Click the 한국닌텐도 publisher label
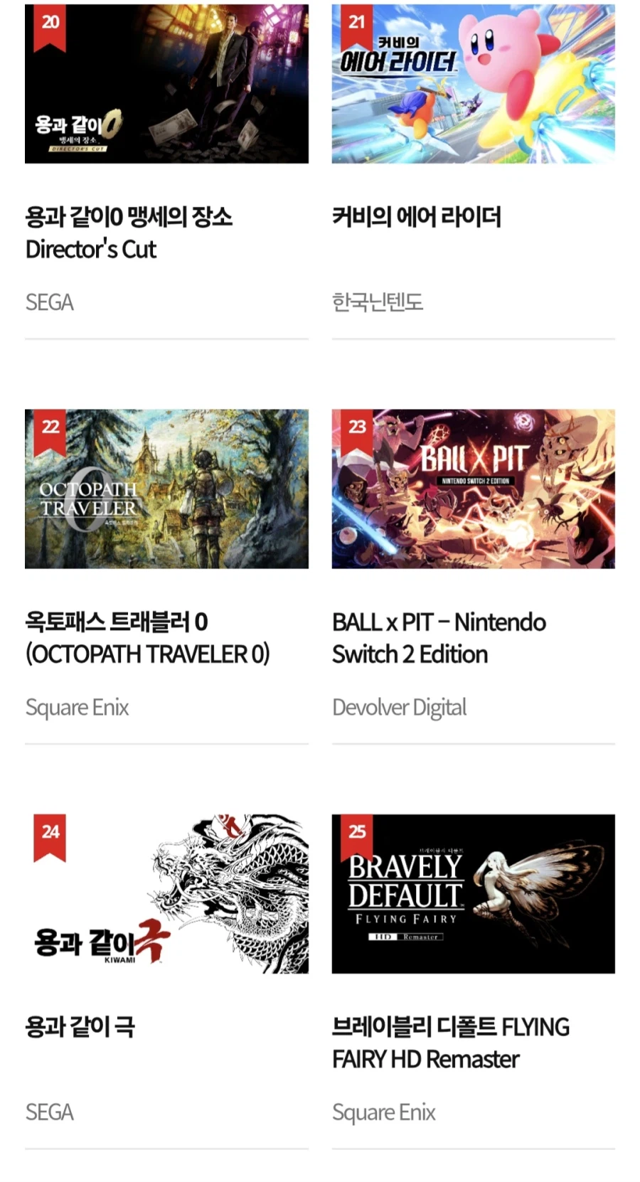The height and width of the screenshot is (1182, 640). (x=378, y=302)
